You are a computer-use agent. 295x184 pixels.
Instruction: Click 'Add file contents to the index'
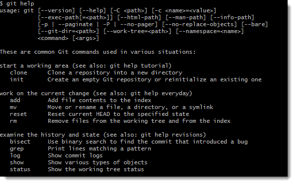point(99,100)
